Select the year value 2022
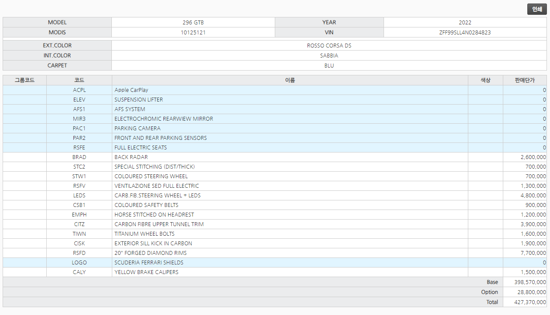The image size is (550, 315). pyautogui.click(x=465, y=22)
